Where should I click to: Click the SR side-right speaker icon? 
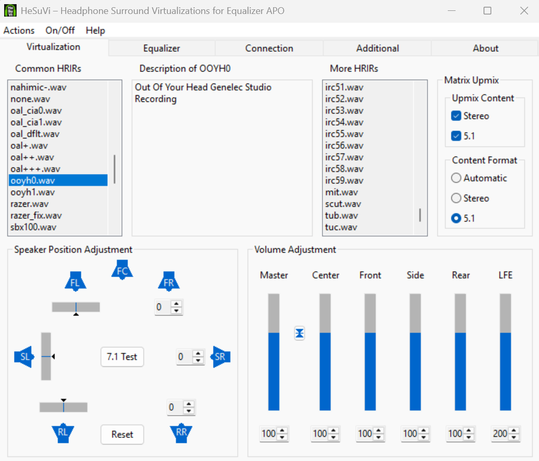pyautogui.click(x=220, y=357)
